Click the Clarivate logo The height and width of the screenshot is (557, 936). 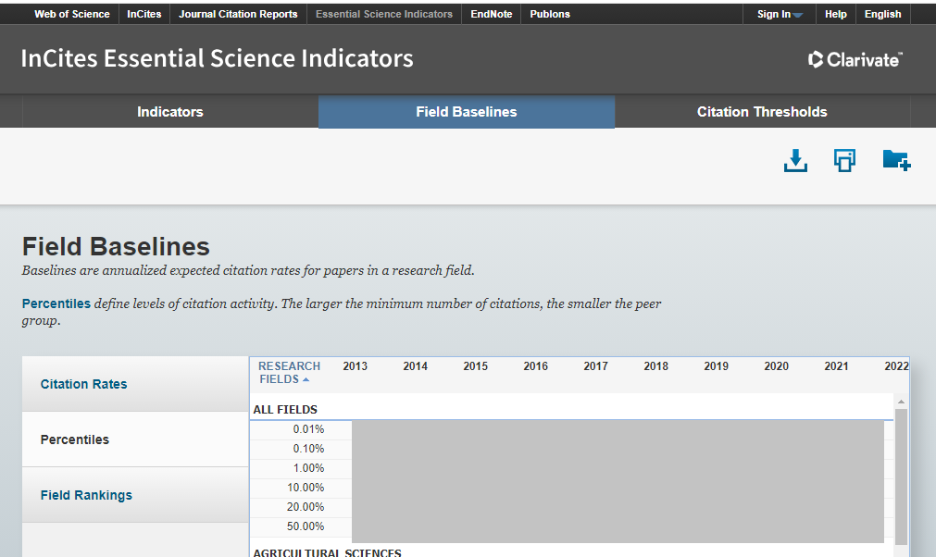pos(855,59)
